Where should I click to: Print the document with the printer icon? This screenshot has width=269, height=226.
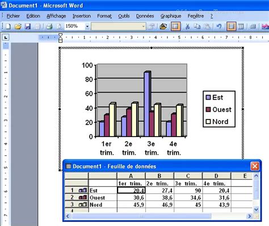[49, 26]
